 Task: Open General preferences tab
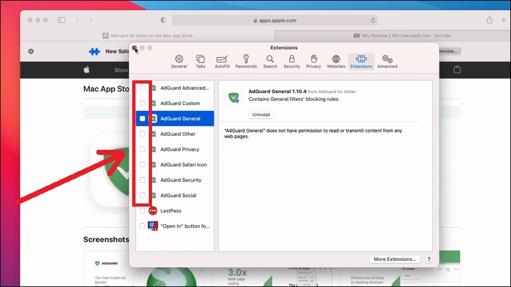[x=179, y=61]
